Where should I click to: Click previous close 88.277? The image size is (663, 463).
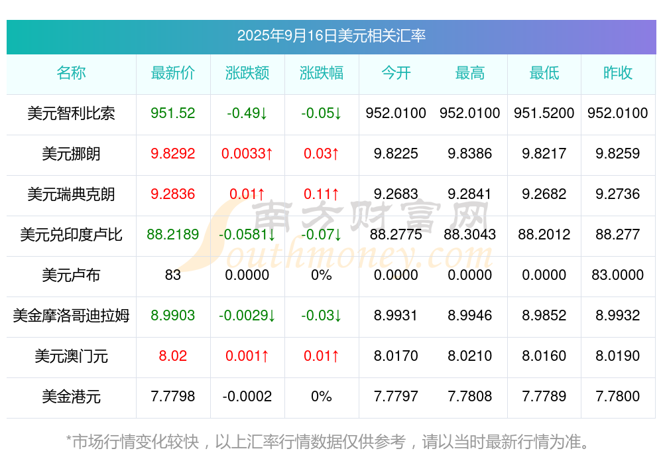pyautogui.click(x=618, y=234)
